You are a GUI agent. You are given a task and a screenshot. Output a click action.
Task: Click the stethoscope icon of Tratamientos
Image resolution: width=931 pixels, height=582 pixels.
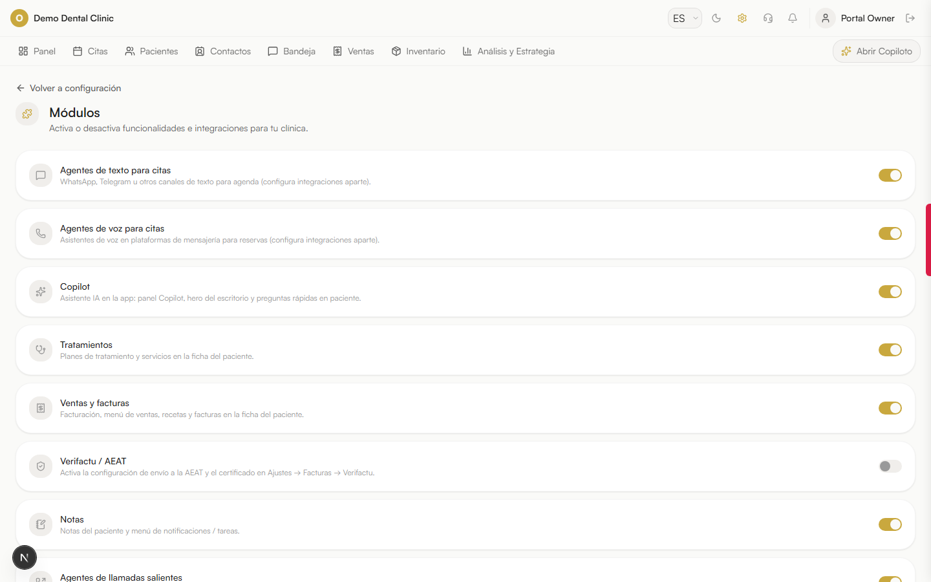[x=41, y=350]
